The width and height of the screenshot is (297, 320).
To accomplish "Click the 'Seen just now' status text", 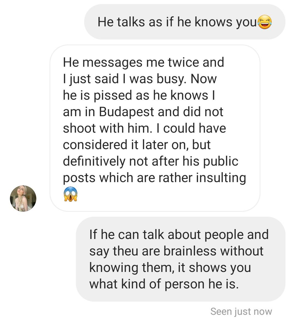I will click(x=241, y=312).
